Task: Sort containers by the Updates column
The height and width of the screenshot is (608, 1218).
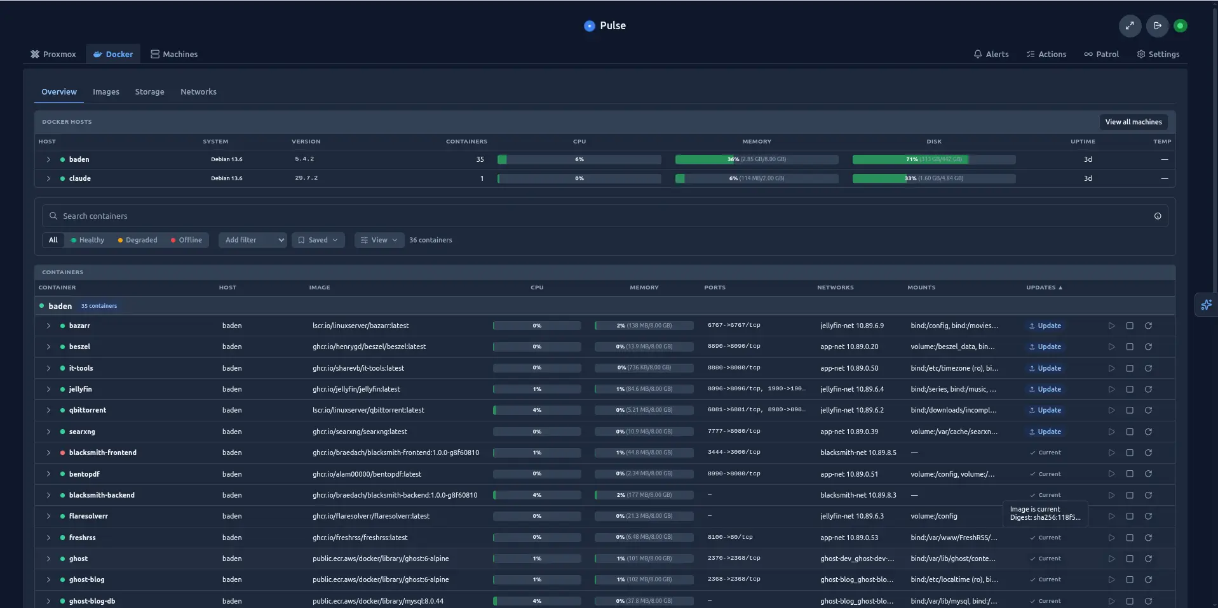Action: tap(1044, 288)
